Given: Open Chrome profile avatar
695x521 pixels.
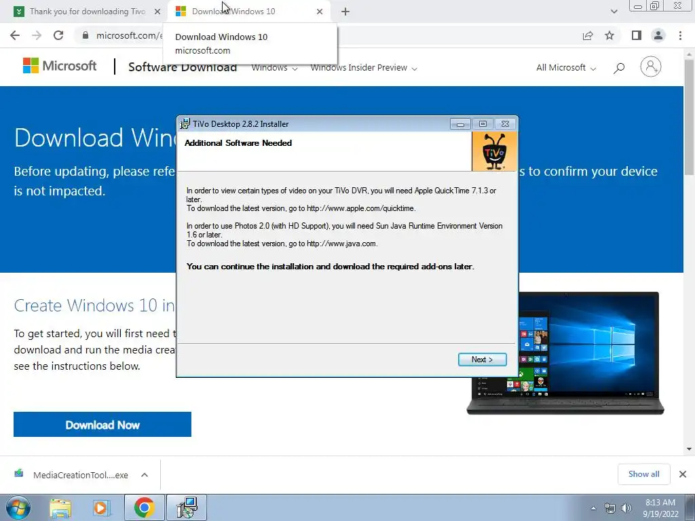Looking at the screenshot, I should click(x=658, y=35).
